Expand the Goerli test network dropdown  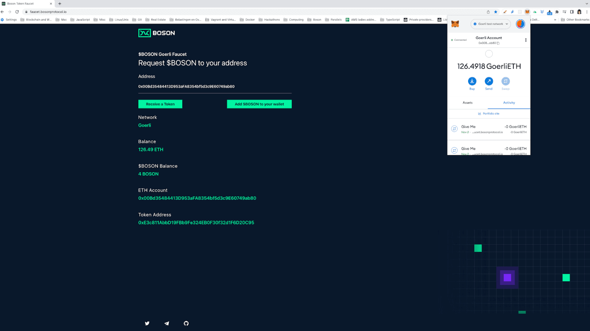pos(491,24)
